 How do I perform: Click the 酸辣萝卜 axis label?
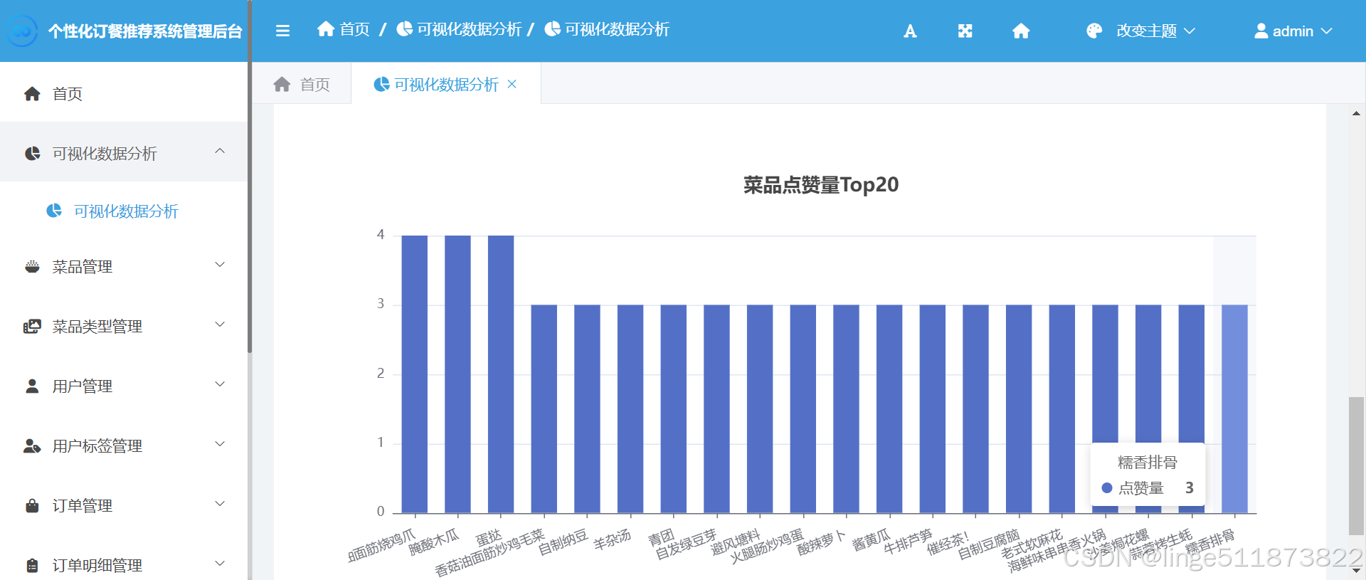click(x=821, y=542)
